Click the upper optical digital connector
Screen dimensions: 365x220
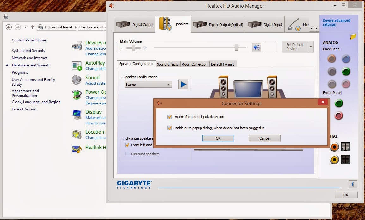(x=345, y=147)
